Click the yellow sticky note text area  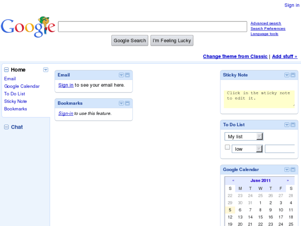click(259, 99)
